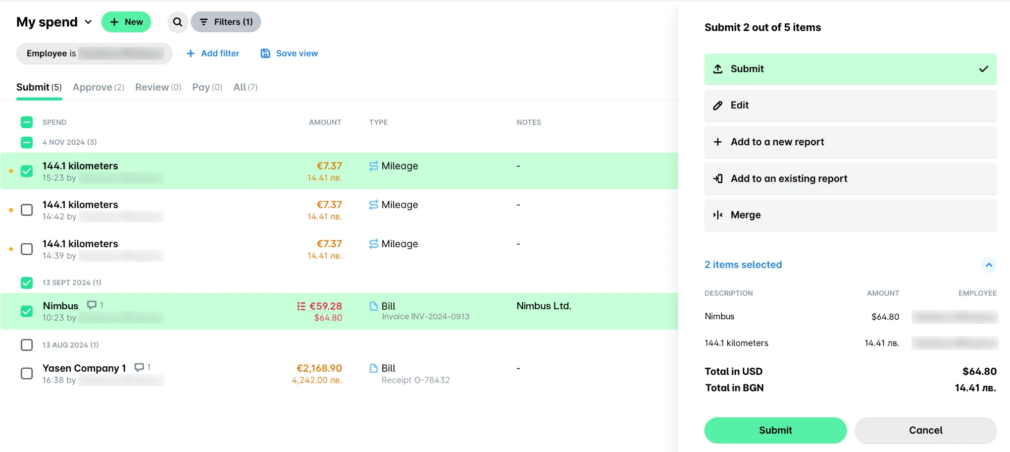This screenshot has height=452, width=1010.
Task: Choose the Edit action
Action: point(850,105)
